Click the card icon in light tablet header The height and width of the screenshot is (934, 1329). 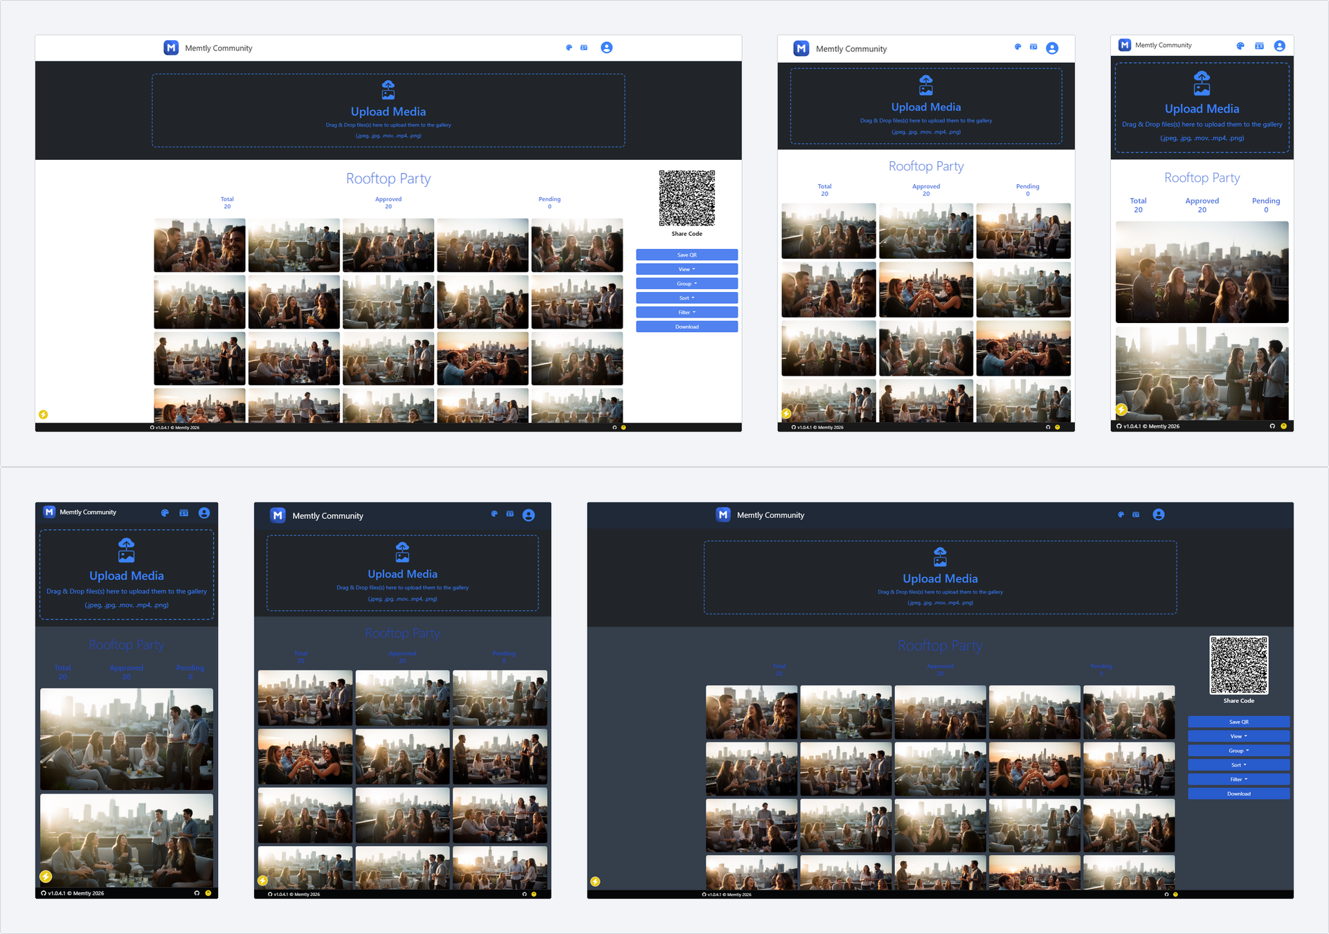pos(1033,47)
